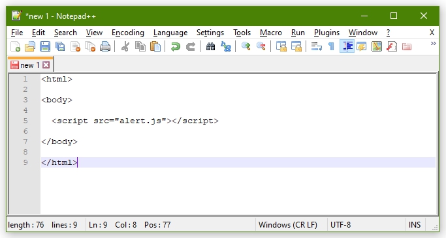Undo last edit green arrow
Screen dimensions: 446x238
[x=176, y=46]
